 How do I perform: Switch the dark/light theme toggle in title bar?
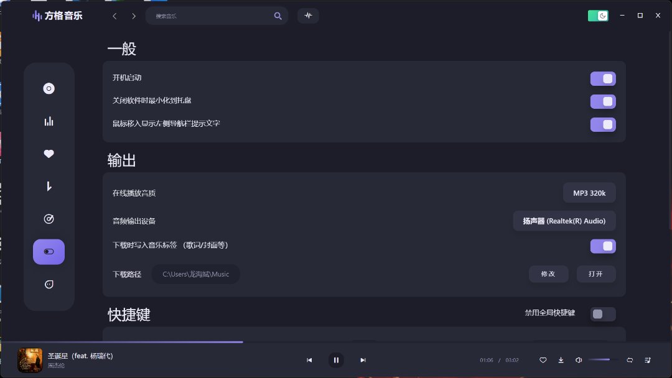click(598, 16)
